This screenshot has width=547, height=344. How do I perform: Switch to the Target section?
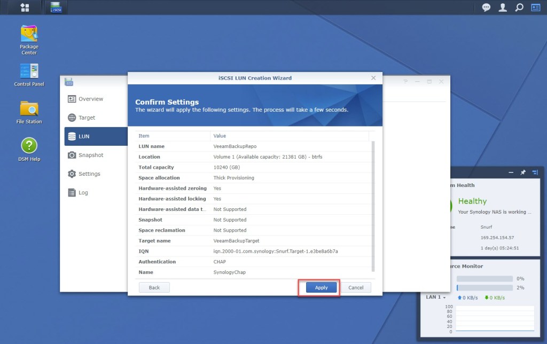pyautogui.click(x=87, y=118)
